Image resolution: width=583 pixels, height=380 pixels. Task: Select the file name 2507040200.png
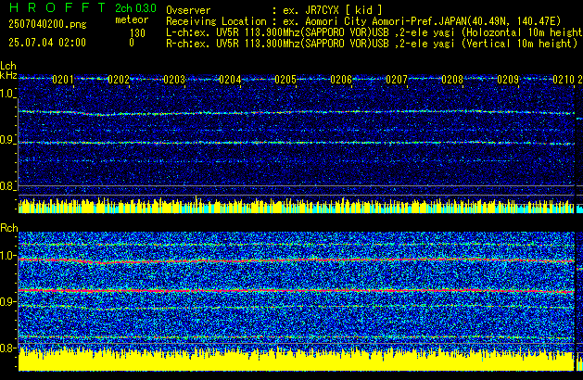click(x=47, y=24)
